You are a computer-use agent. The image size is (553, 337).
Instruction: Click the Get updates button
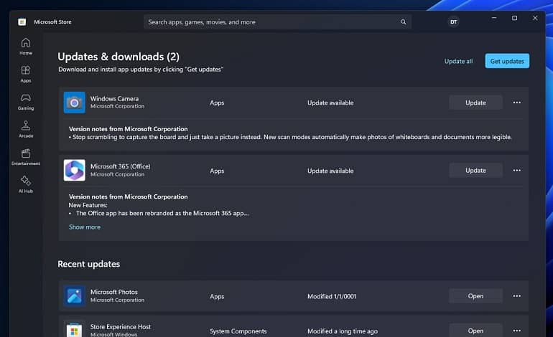(x=507, y=61)
